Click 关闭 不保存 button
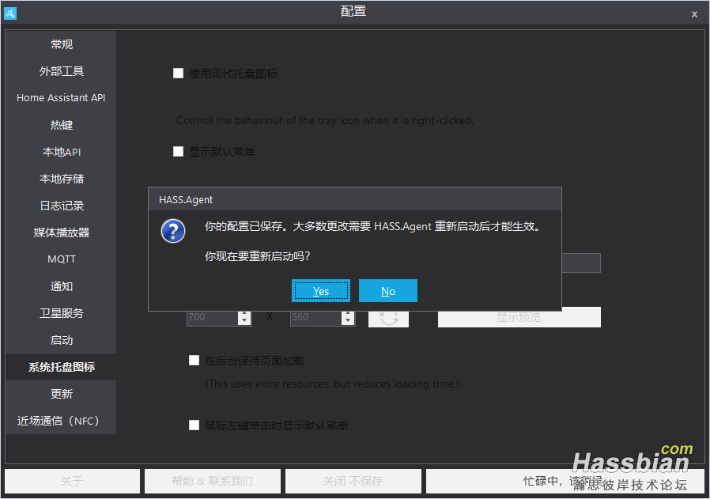The image size is (710, 499). [x=353, y=481]
